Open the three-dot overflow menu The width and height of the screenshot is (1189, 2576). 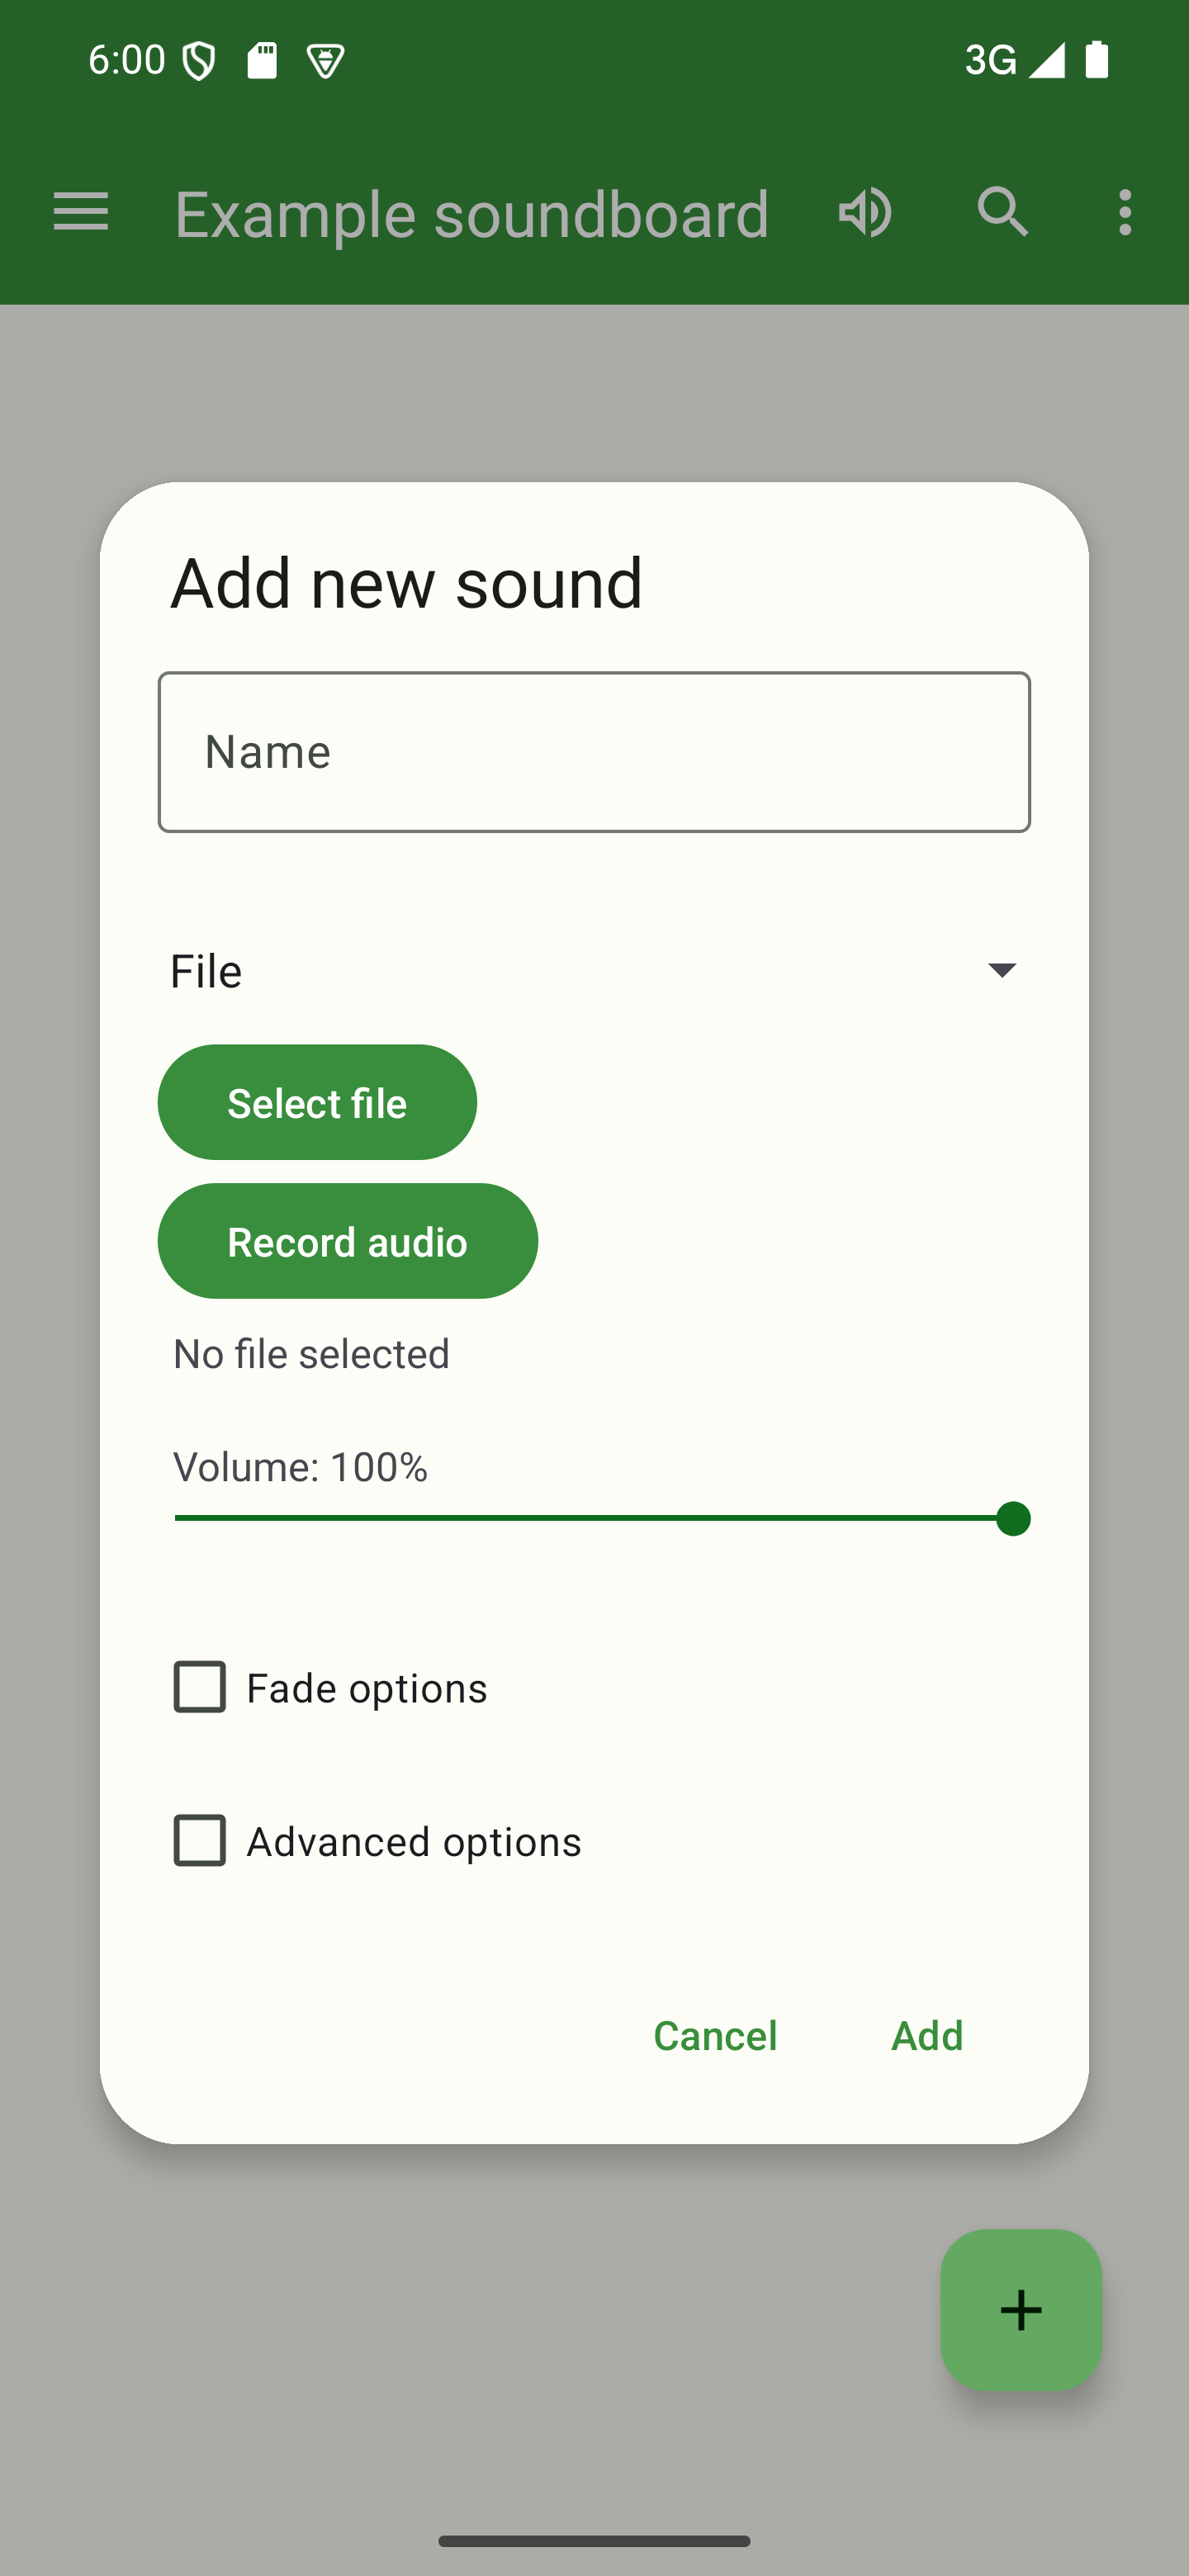[1125, 212]
